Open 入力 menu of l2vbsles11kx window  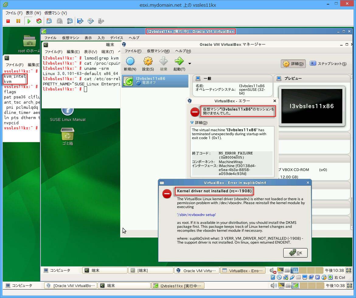point(101,38)
